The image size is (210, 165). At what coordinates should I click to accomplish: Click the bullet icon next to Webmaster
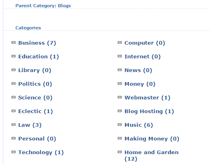coord(120,97)
